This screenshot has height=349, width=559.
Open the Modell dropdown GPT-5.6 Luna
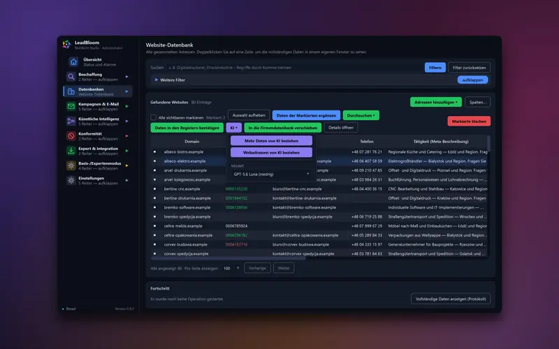click(271, 174)
